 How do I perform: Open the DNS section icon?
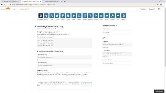pyautogui.click(x=52, y=16)
